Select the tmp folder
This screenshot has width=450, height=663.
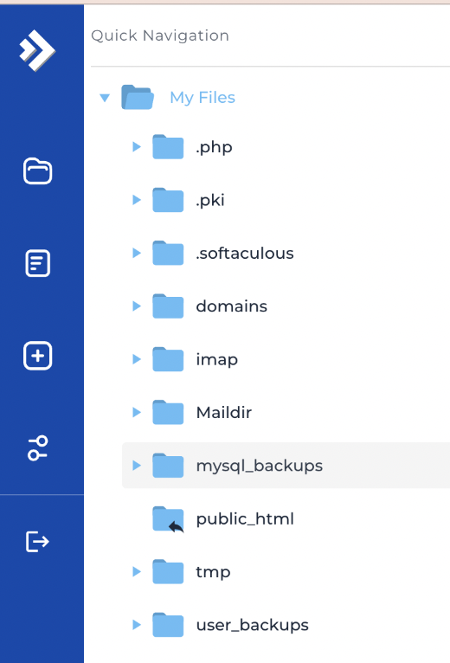point(213,572)
